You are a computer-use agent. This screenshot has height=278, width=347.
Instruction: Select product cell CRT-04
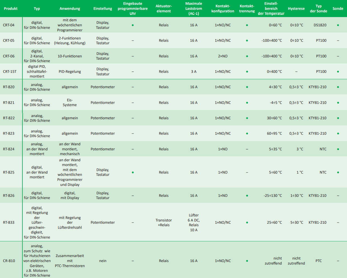[9, 25]
